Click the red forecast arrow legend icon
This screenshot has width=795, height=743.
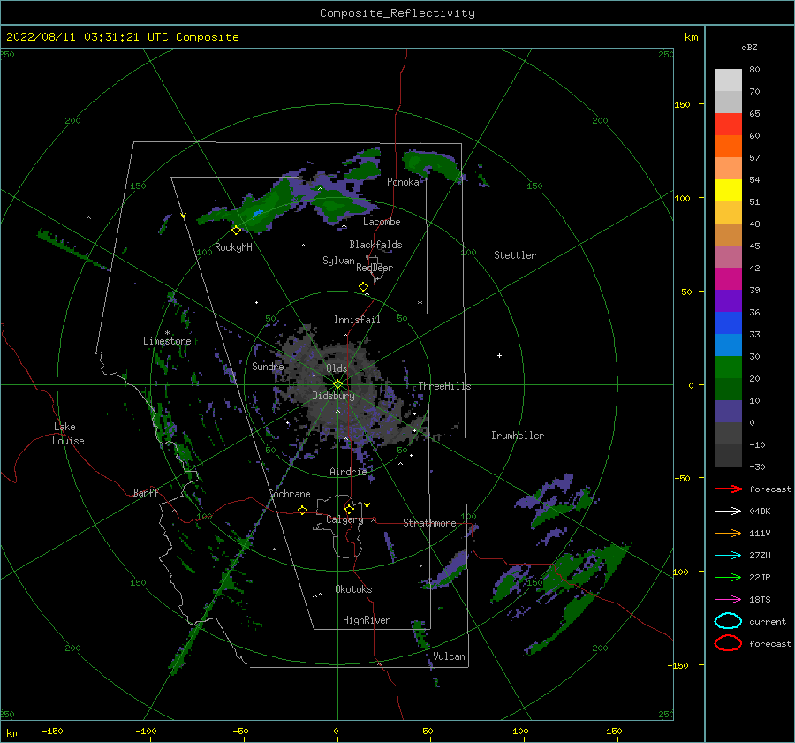pyautogui.click(x=728, y=489)
